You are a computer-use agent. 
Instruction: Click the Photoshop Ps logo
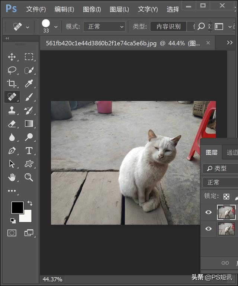click(x=11, y=9)
